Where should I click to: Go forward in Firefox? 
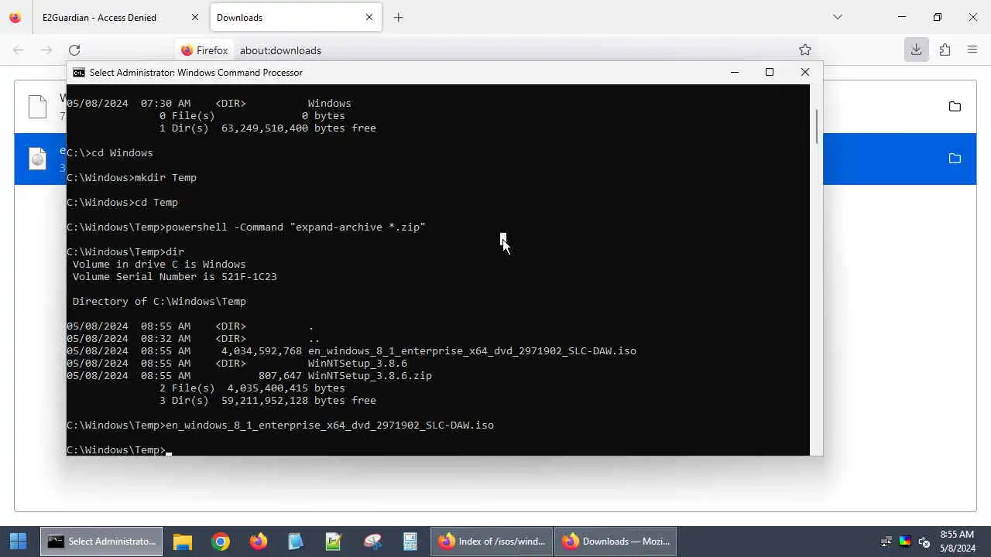click(x=46, y=50)
